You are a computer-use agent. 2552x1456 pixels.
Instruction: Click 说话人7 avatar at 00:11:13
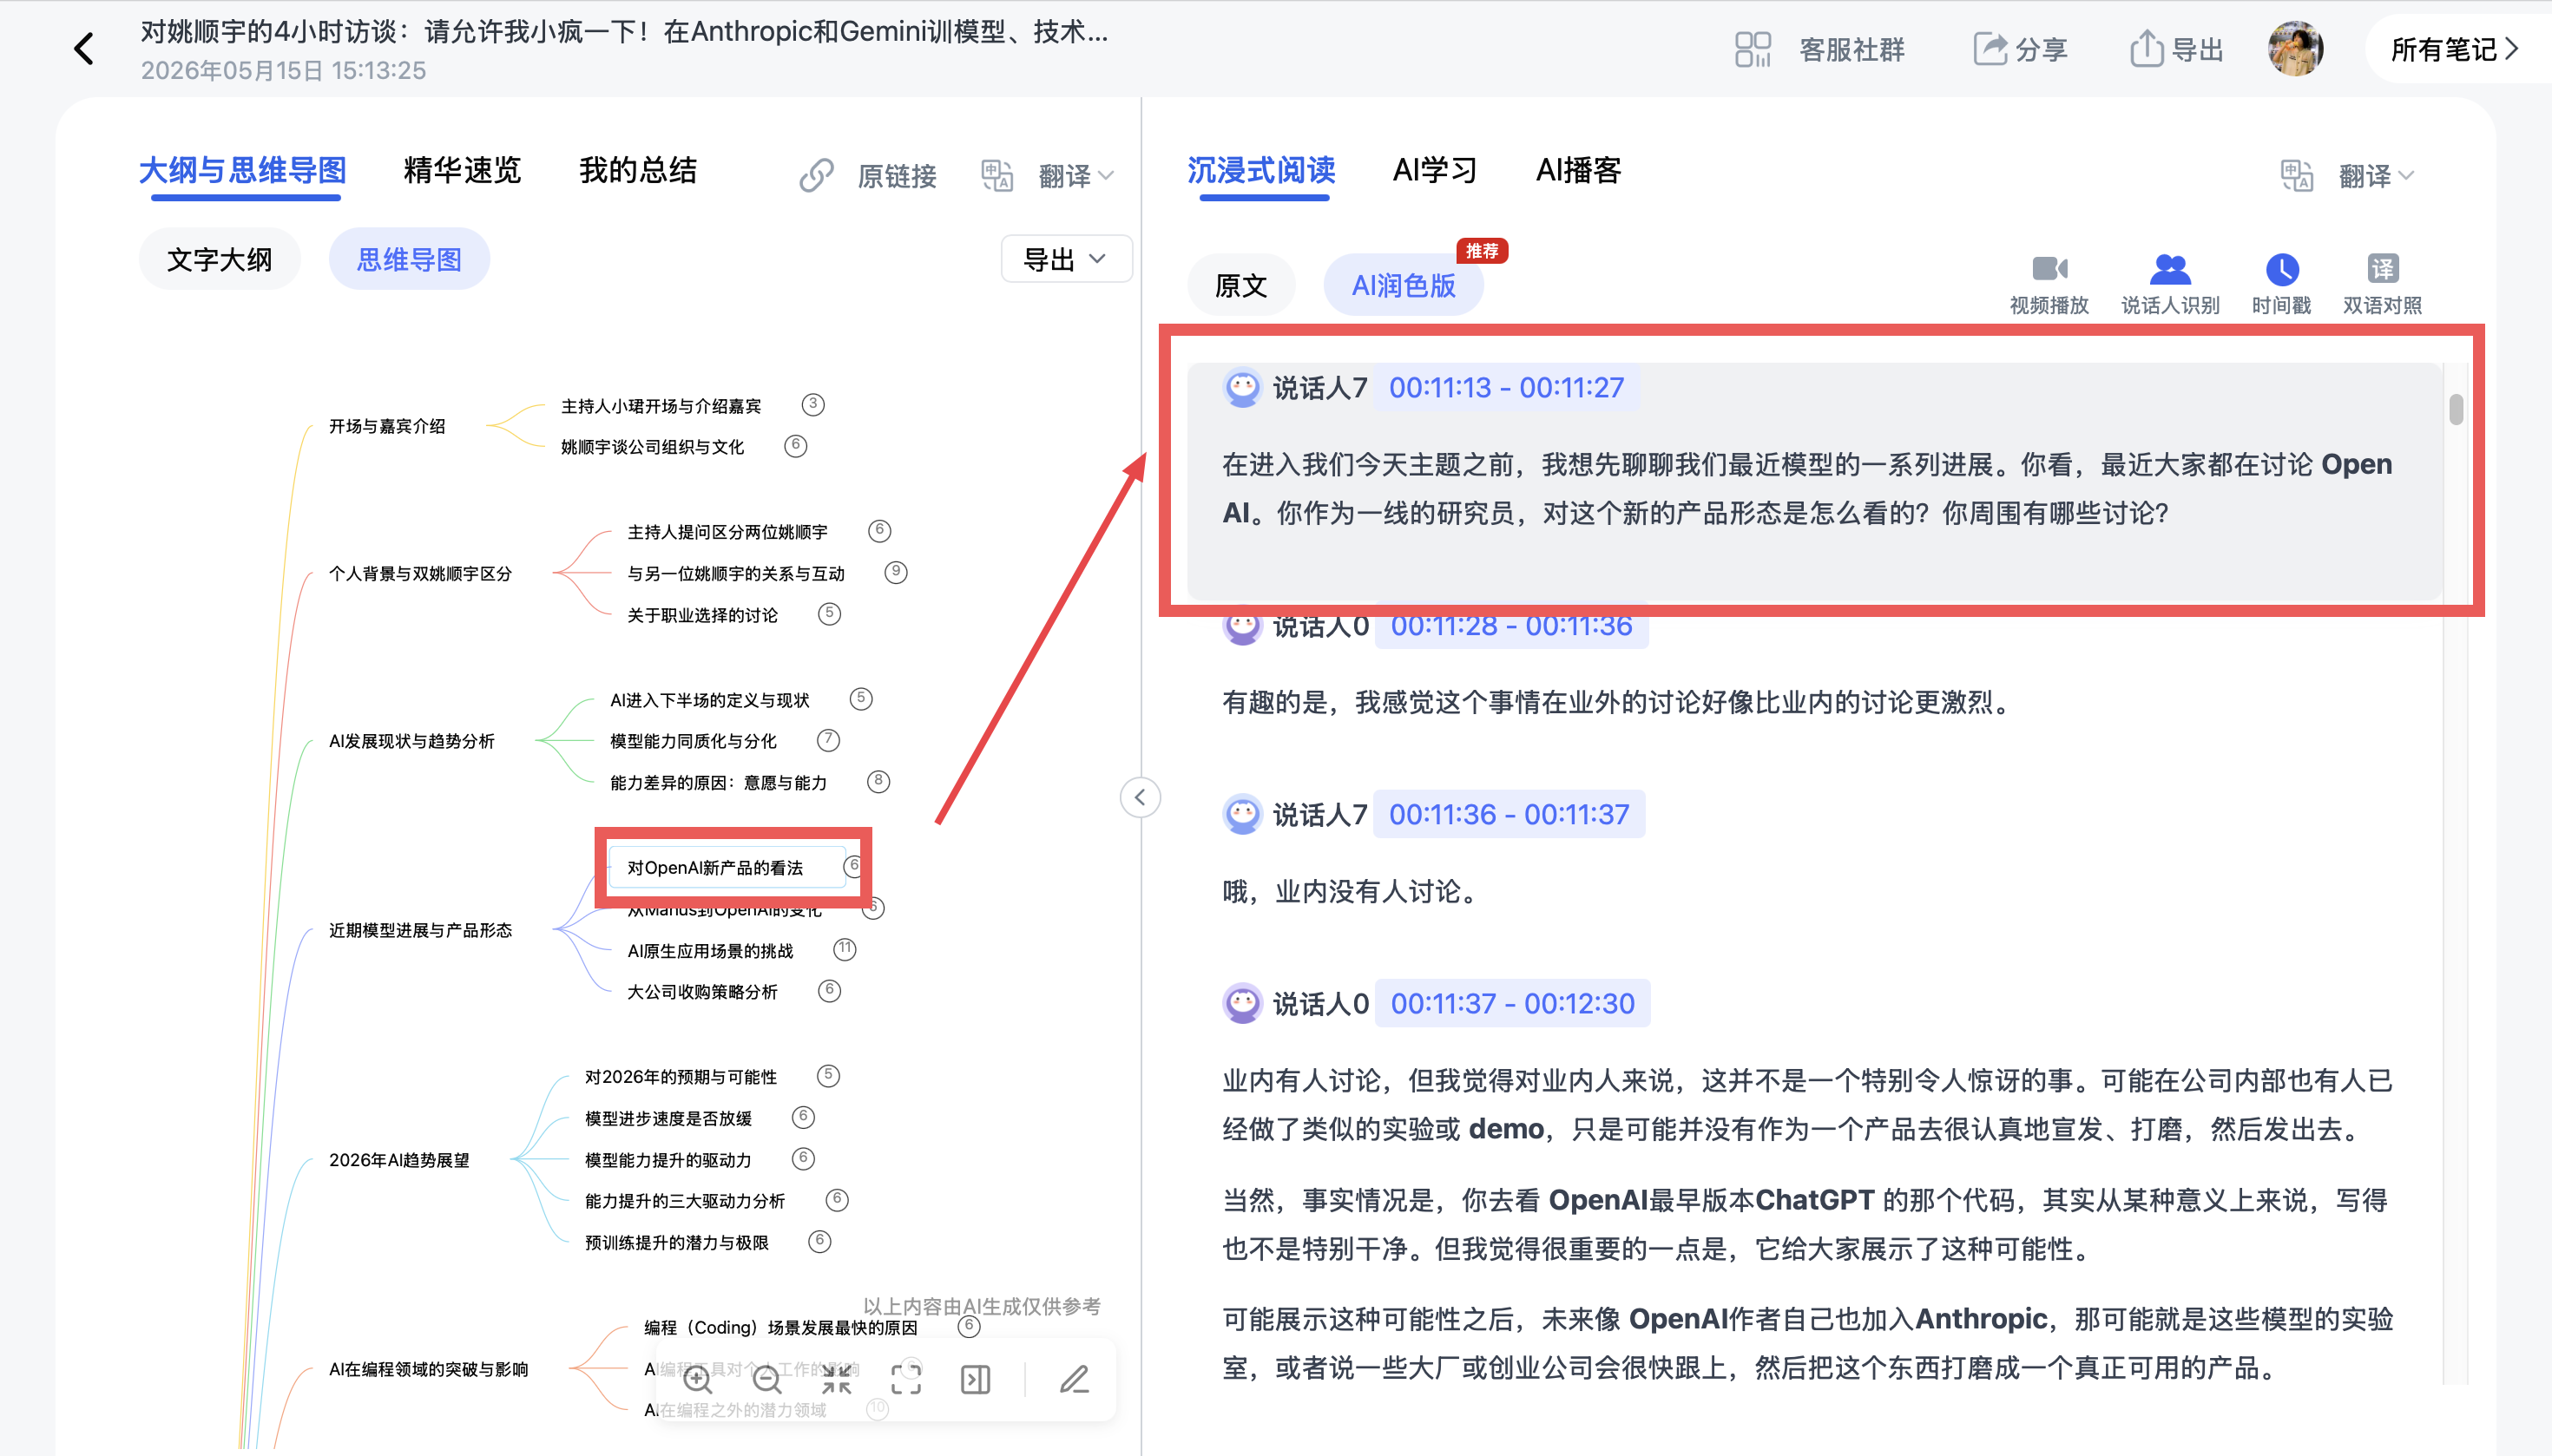coord(1242,387)
